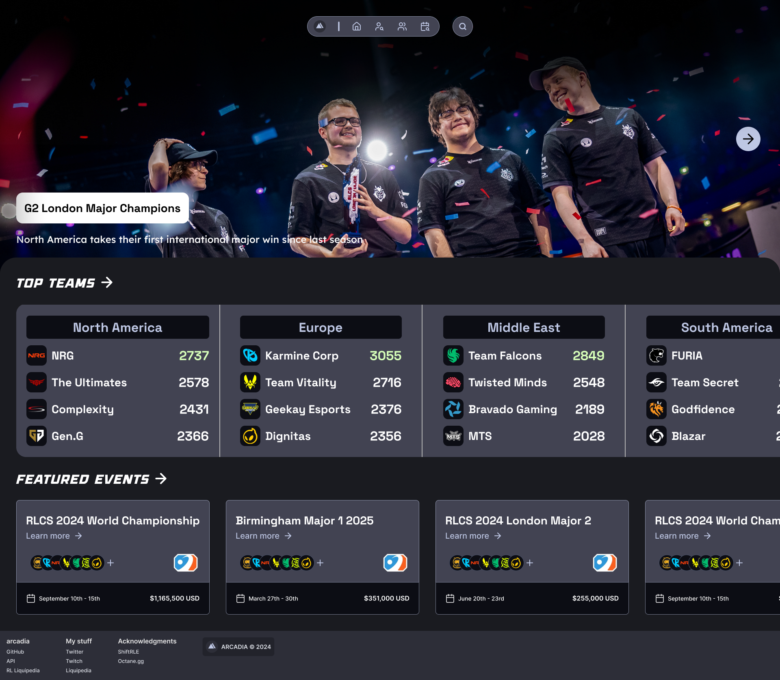Open the Top Teams section arrow

[x=107, y=282]
